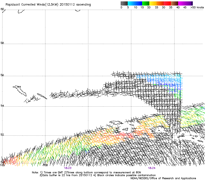The width and height of the screenshot is (205, 180).
Task: Click the map title "Rapidsact Corrected Winds(12.5KM)"
Action: 32,5
